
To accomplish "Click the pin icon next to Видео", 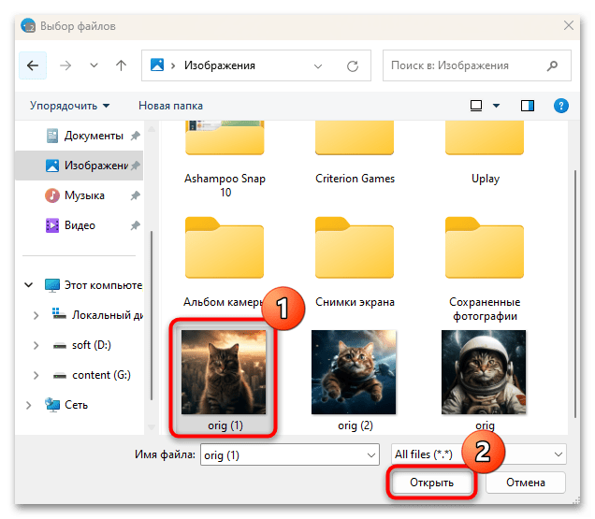I will coord(135,225).
